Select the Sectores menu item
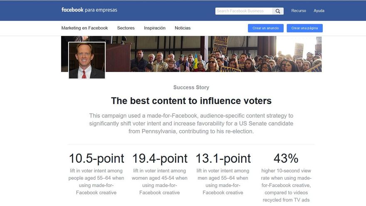 coord(126,28)
